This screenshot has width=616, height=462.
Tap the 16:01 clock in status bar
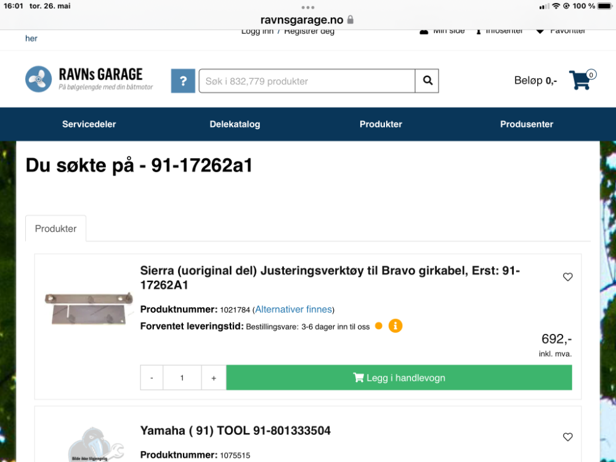(14, 6)
